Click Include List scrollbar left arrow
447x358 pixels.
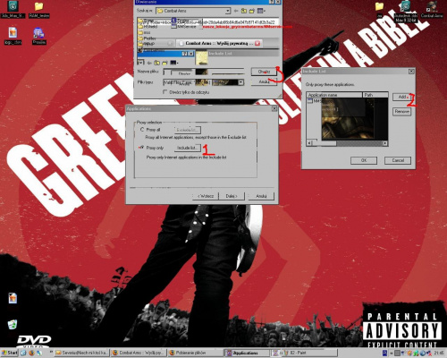pos(309,143)
